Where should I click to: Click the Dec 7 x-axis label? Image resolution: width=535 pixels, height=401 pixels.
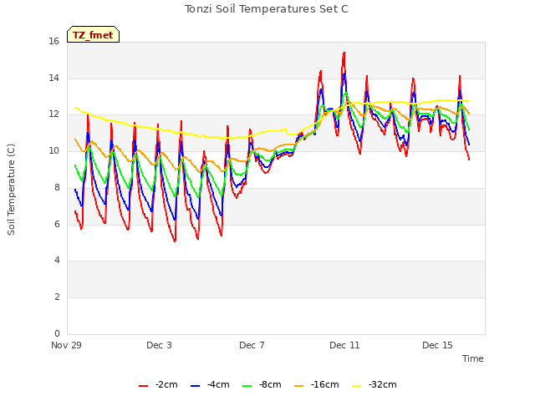(252, 345)
